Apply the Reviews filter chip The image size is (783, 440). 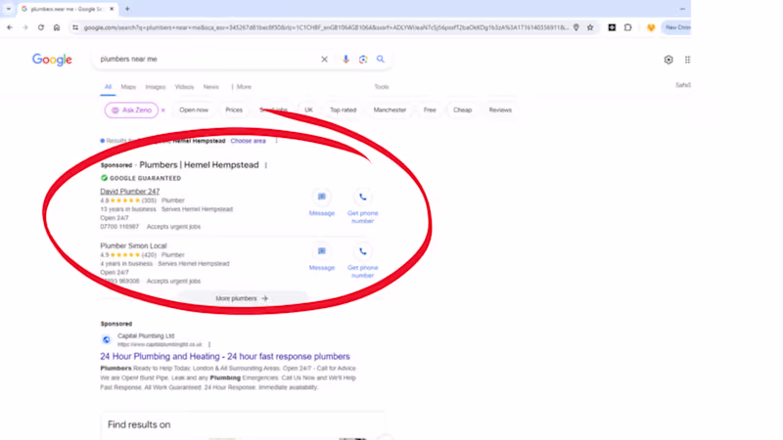(500, 110)
